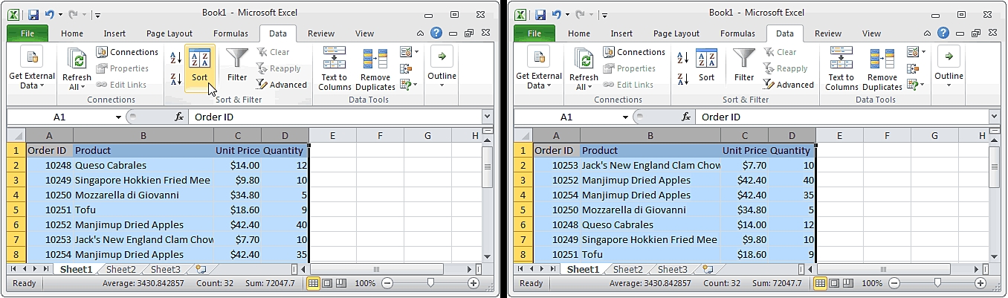
Task: Sort A to Z in right window
Action: (x=683, y=57)
